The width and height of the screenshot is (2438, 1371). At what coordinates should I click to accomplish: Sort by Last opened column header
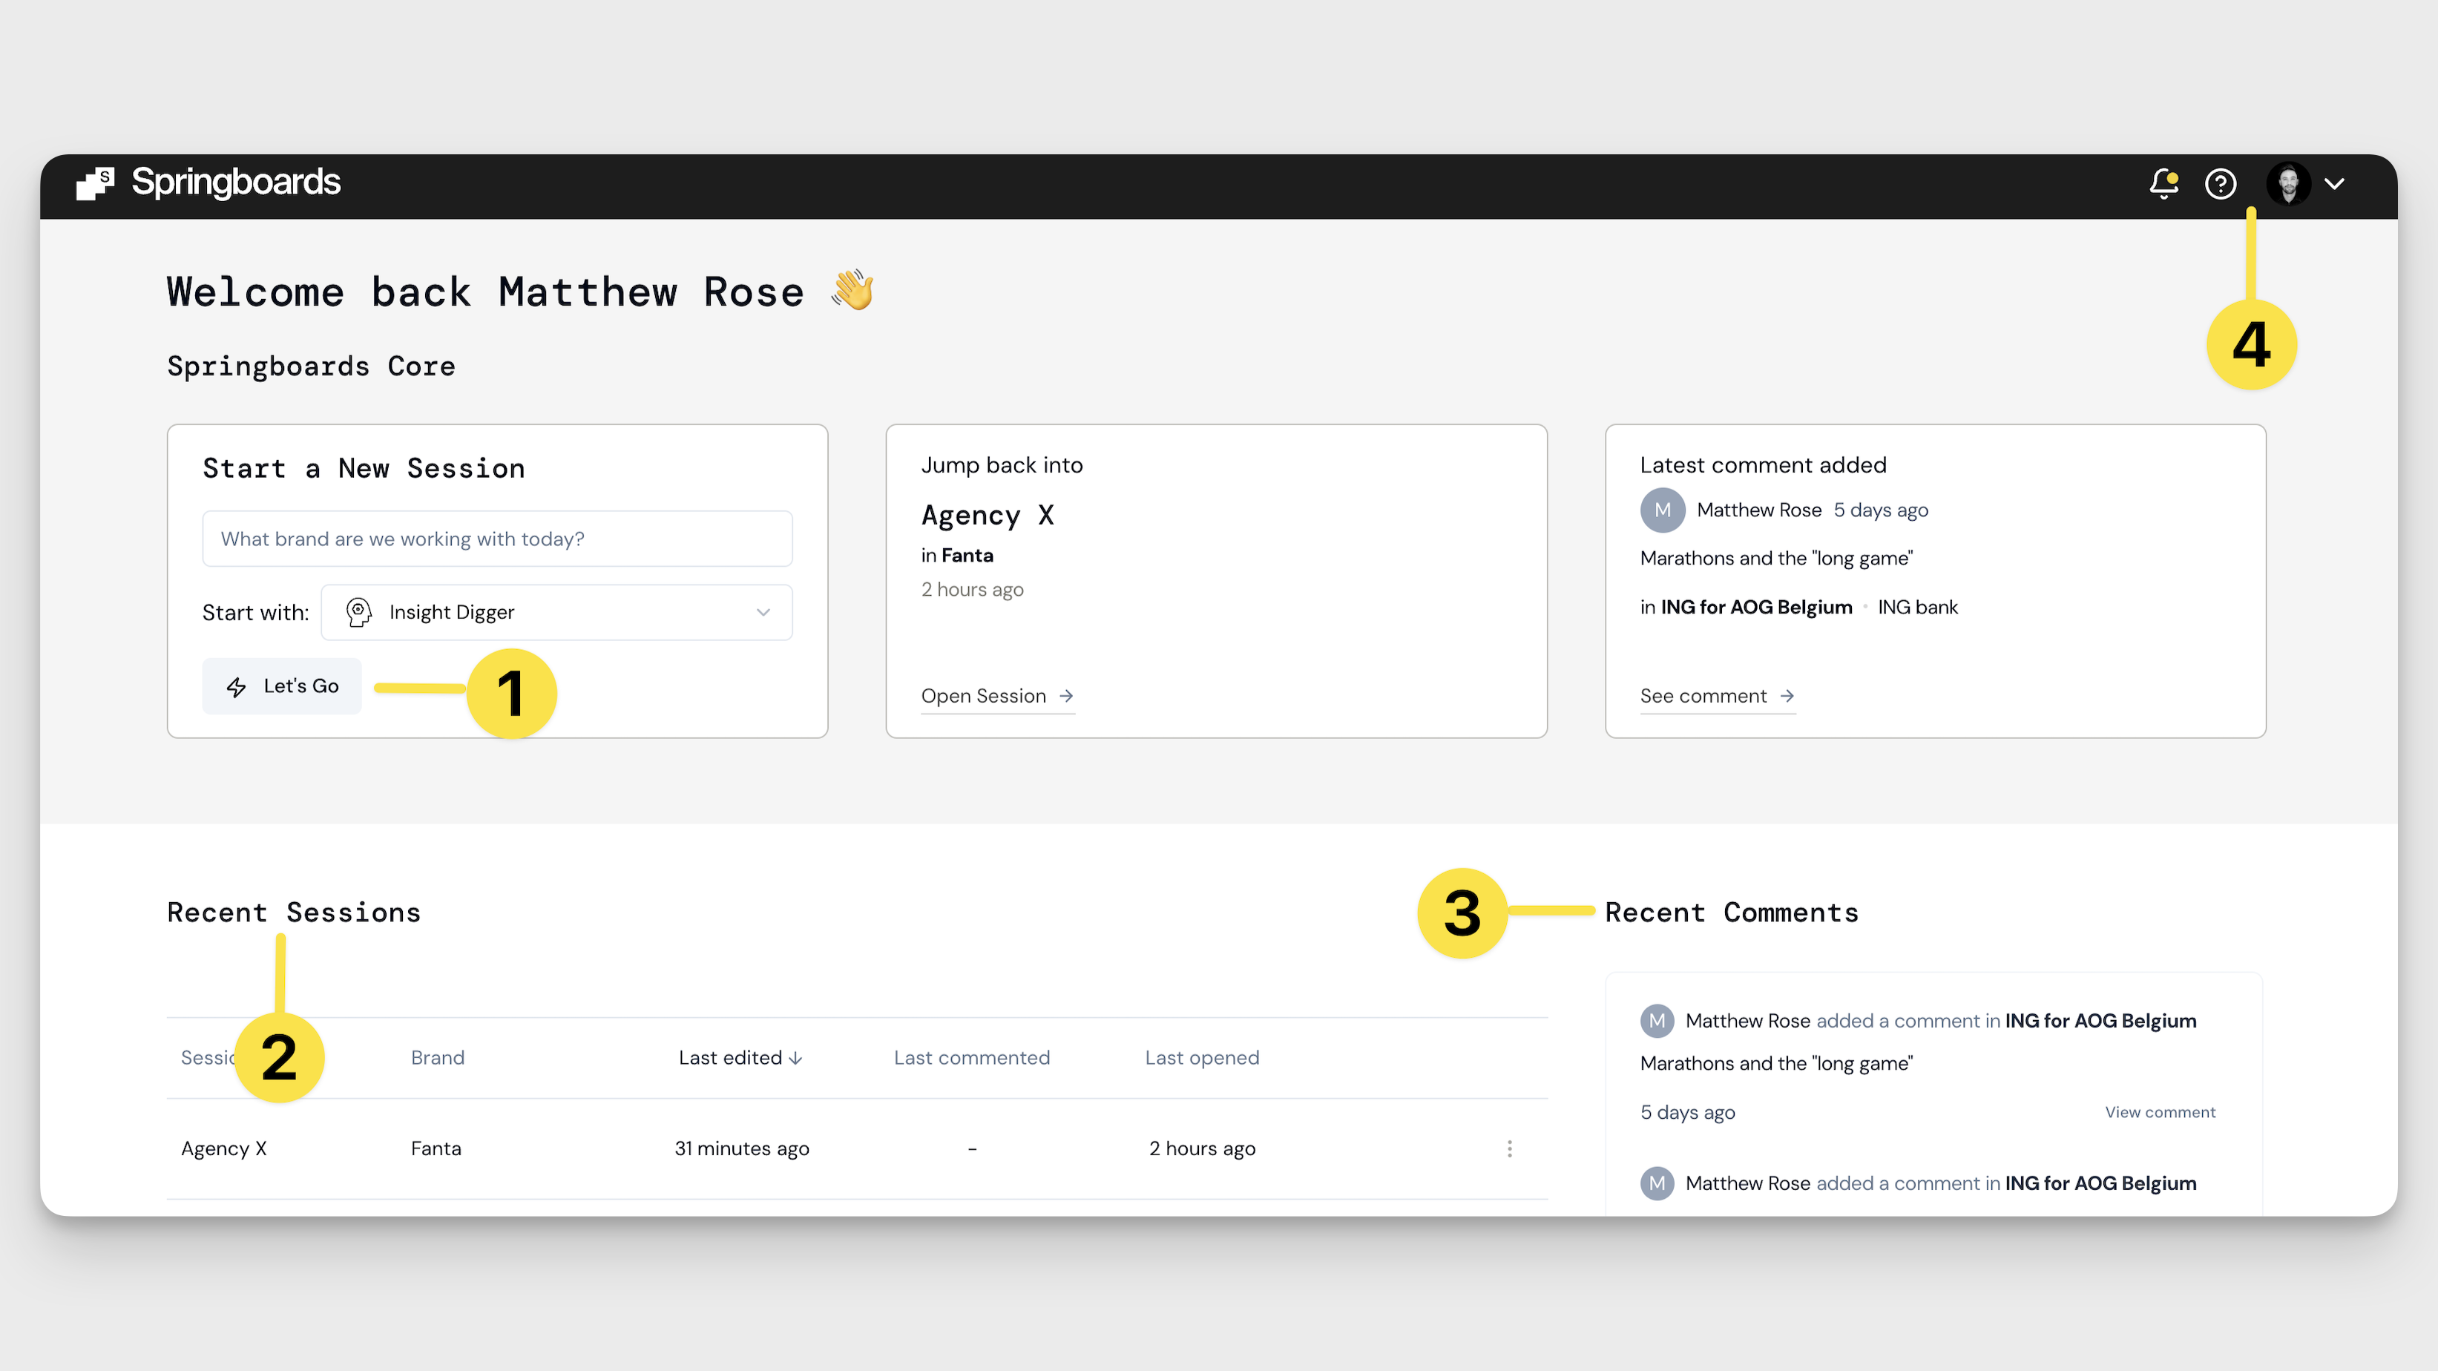1201,1058
